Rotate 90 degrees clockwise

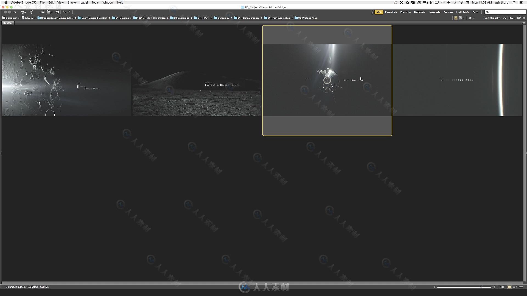(x=69, y=12)
